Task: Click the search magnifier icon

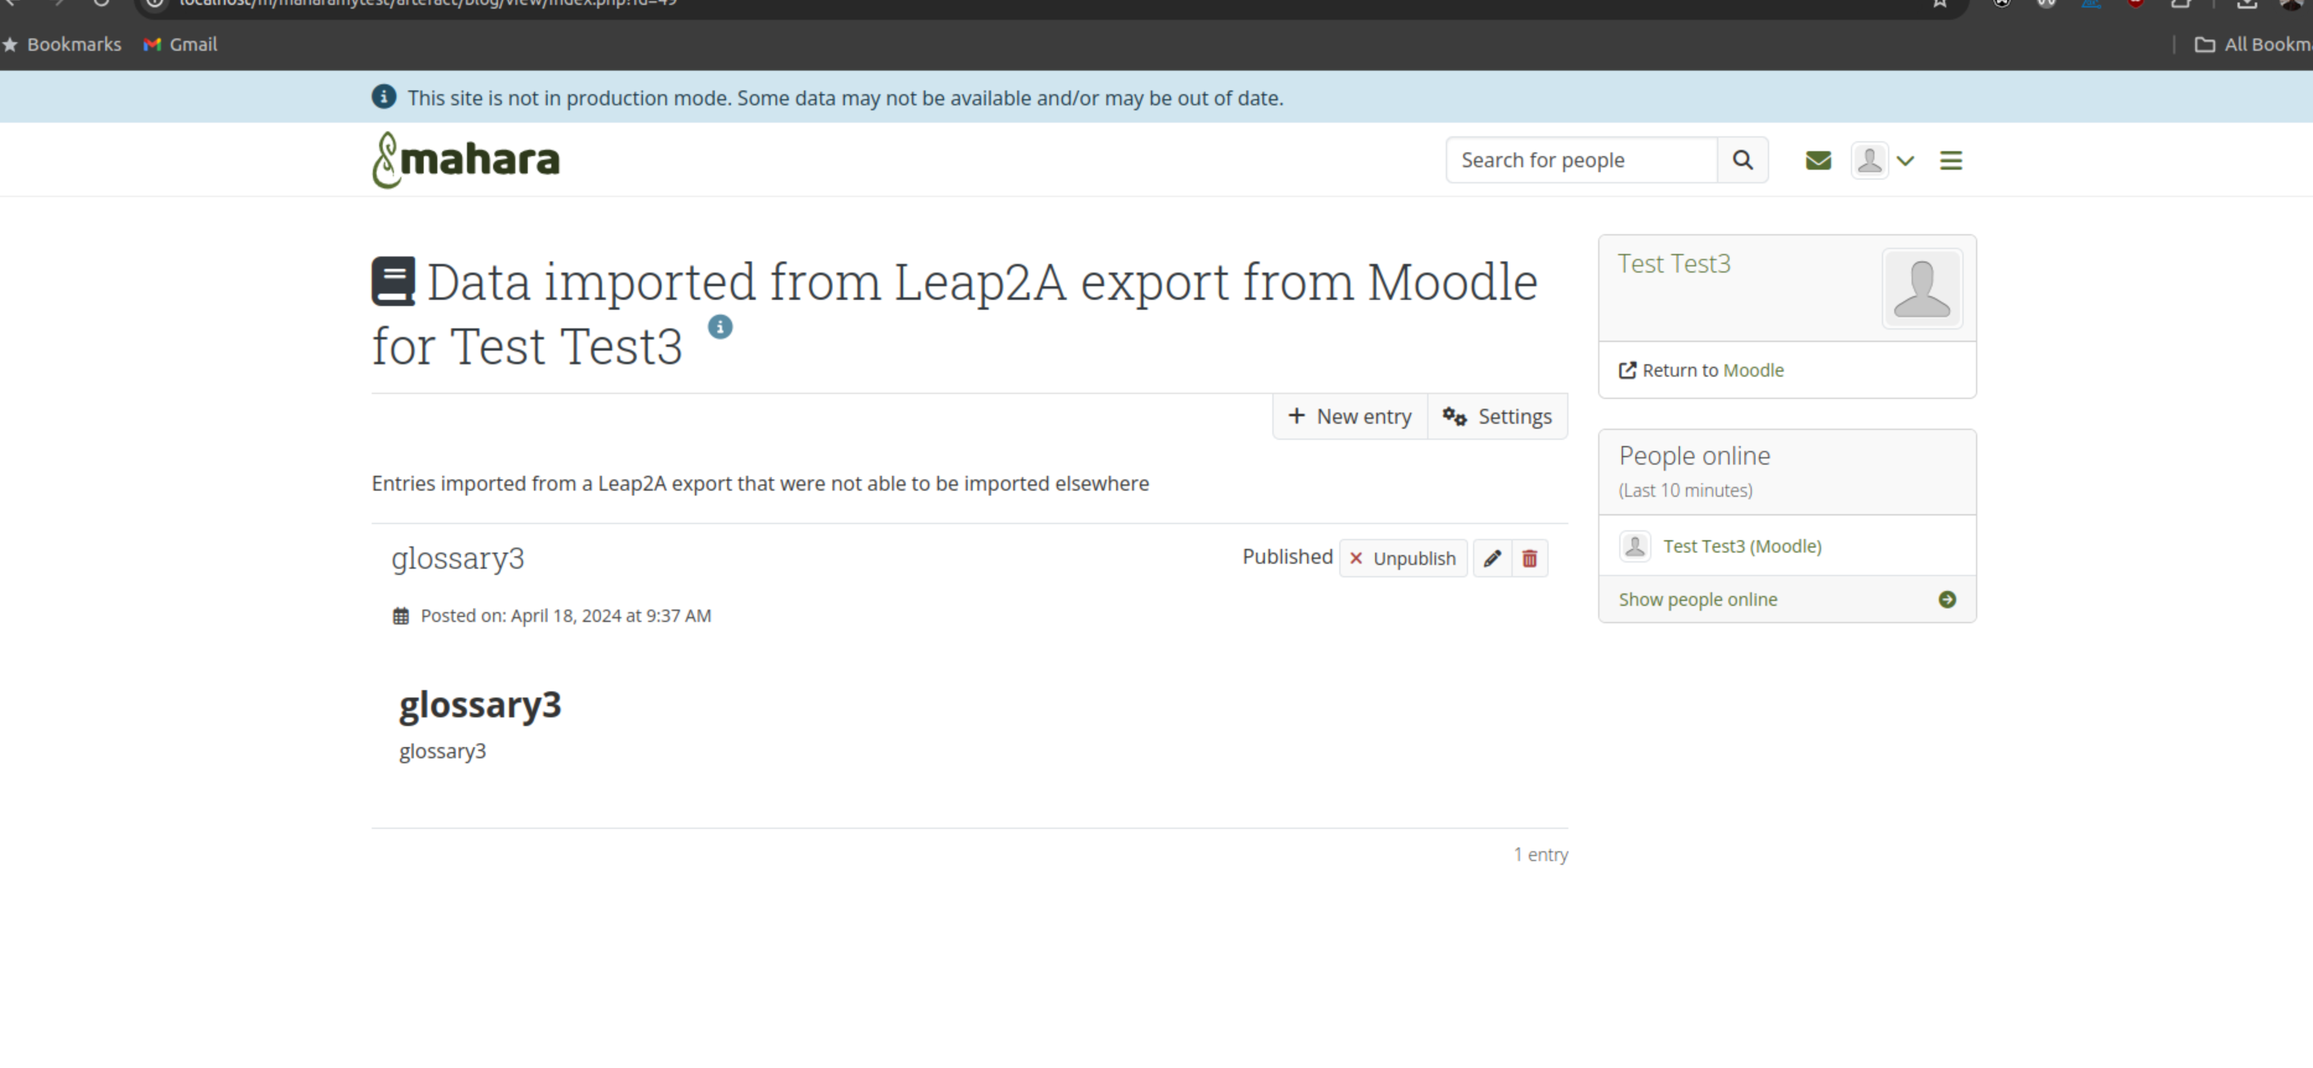Action: [x=1742, y=160]
